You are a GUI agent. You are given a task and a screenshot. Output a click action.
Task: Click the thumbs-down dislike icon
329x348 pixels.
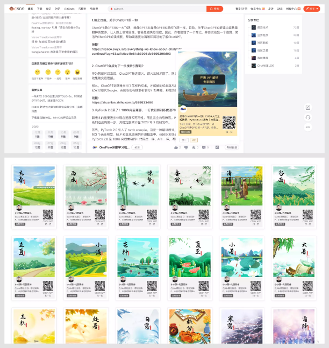186,147
